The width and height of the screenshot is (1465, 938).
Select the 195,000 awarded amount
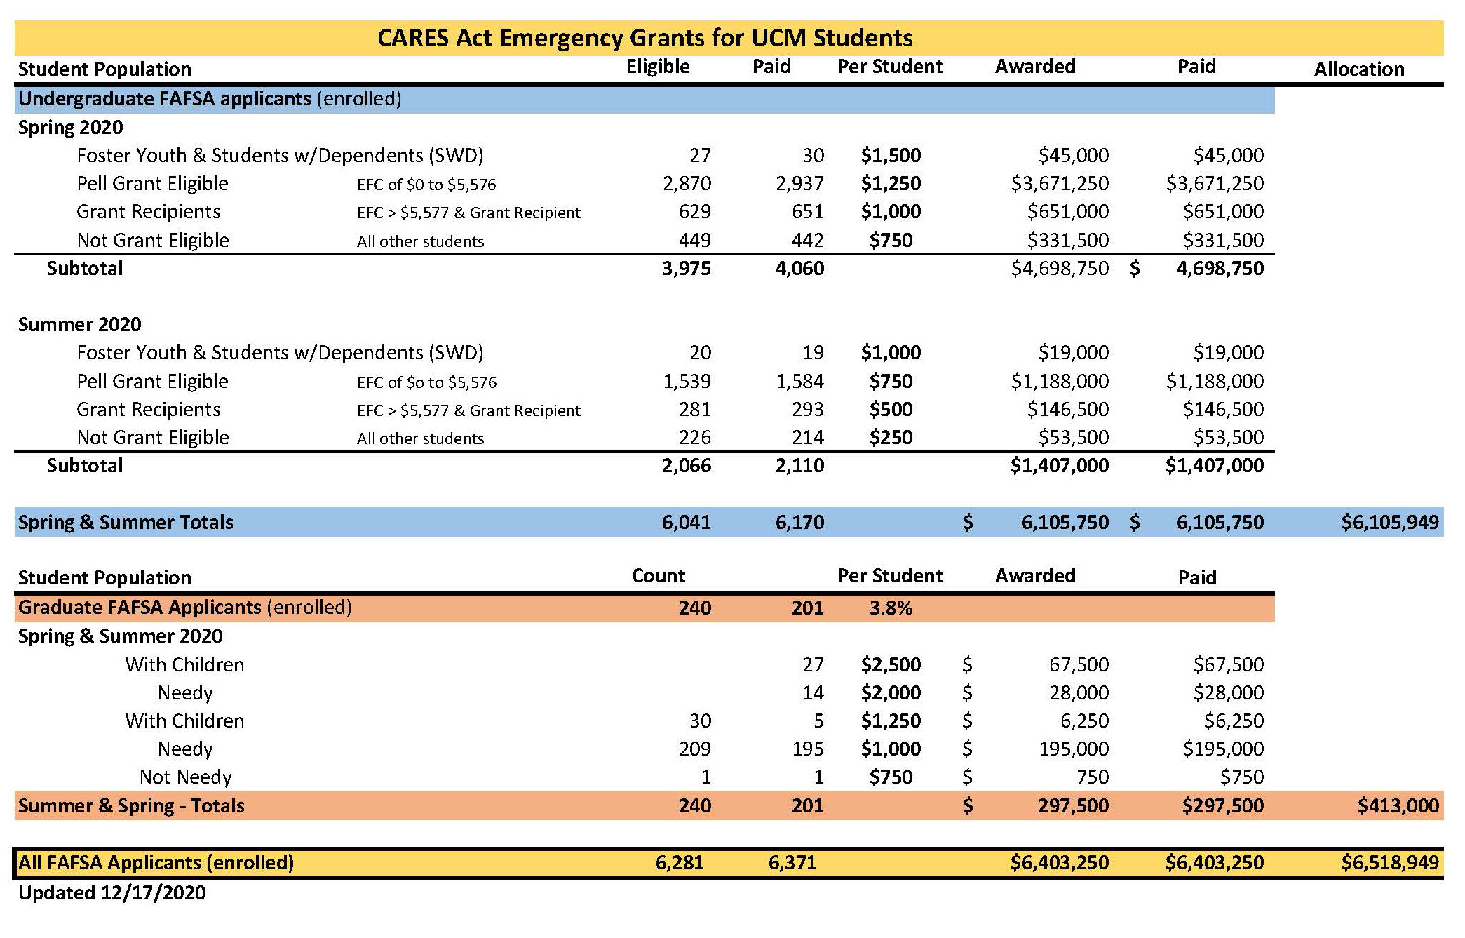click(1074, 749)
